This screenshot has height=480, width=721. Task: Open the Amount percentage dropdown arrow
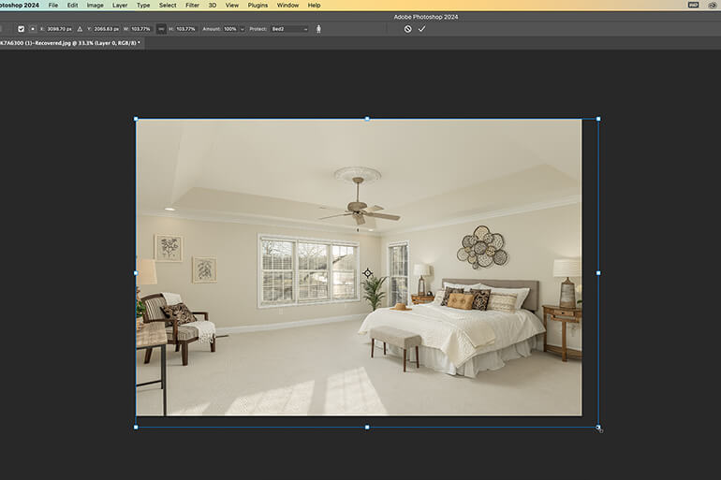click(x=243, y=29)
